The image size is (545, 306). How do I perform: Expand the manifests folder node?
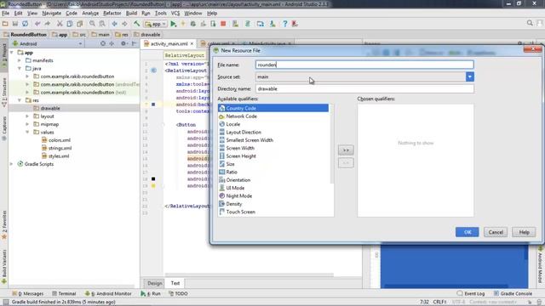click(x=20, y=60)
